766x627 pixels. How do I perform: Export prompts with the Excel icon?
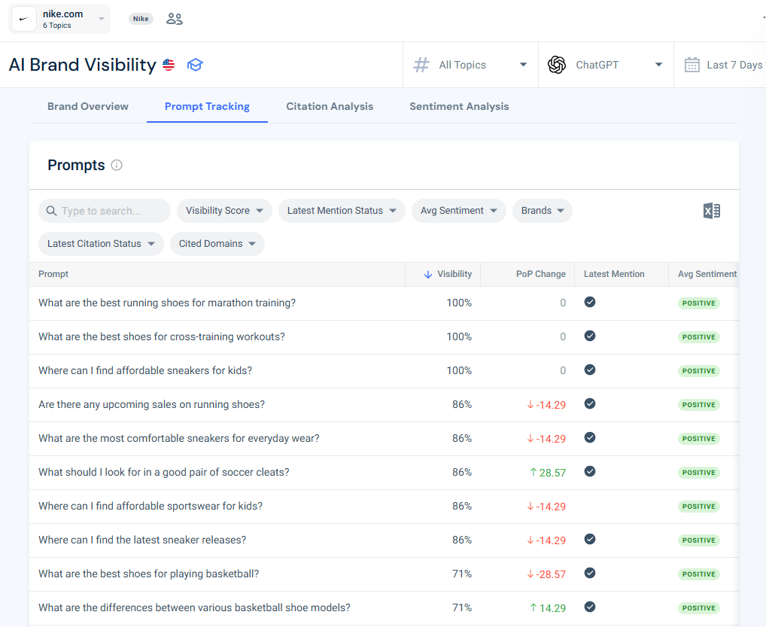pyautogui.click(x=712, y=211)
